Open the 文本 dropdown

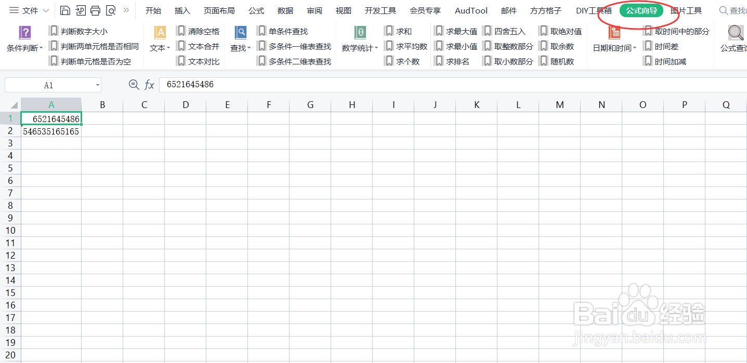[x=160, y=39]
